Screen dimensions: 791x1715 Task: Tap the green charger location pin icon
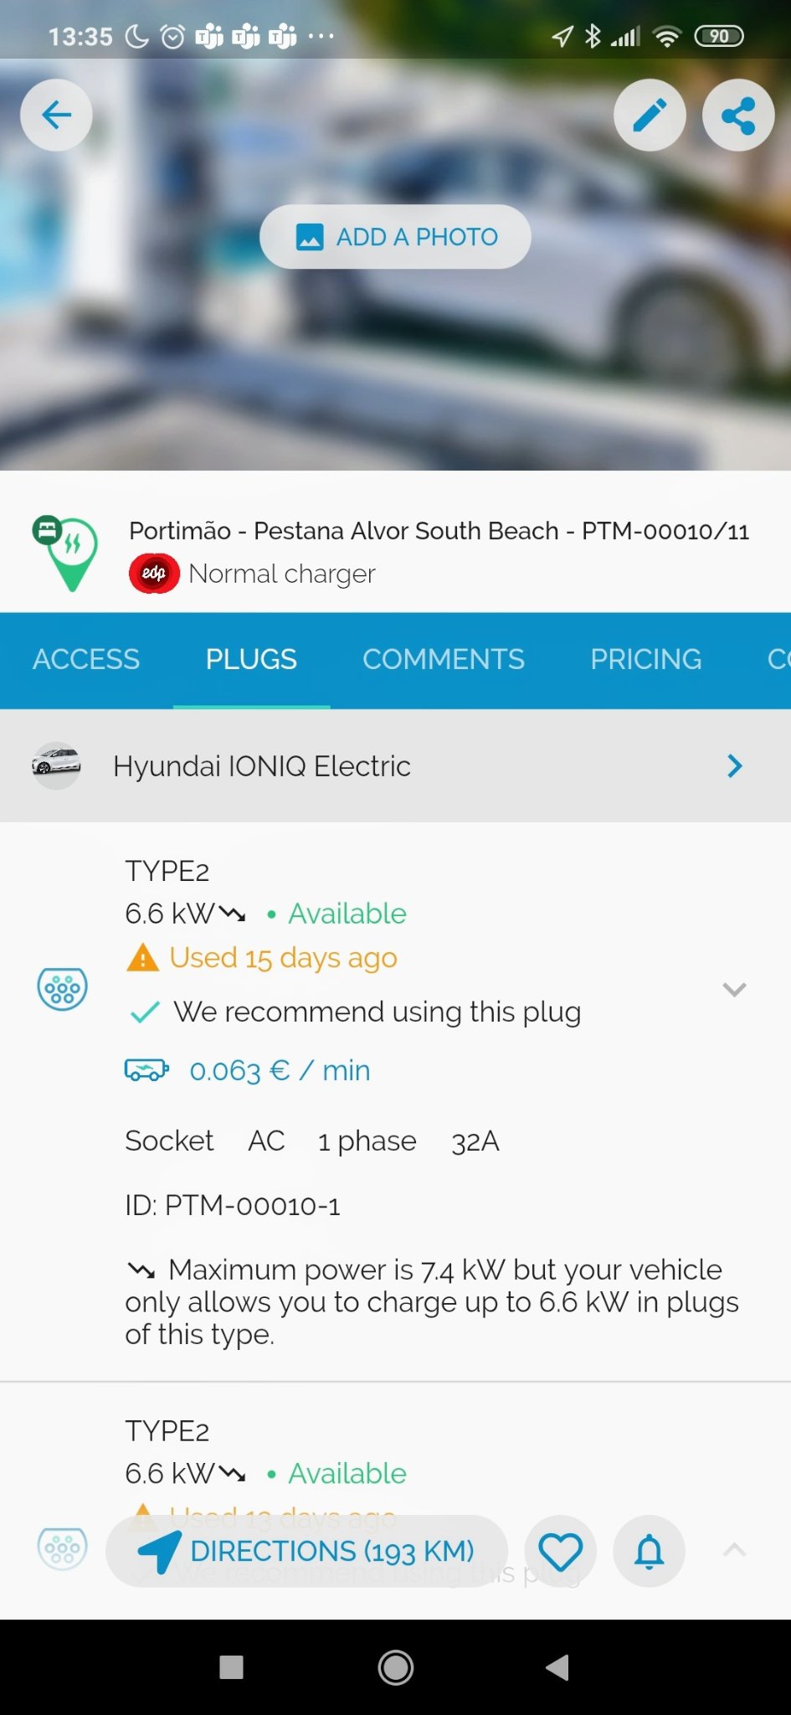coord(67,554)
